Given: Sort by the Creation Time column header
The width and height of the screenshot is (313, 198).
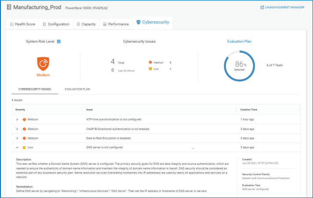Looking at the screenshot, I should pyautogui.click(x=249, y=110).
